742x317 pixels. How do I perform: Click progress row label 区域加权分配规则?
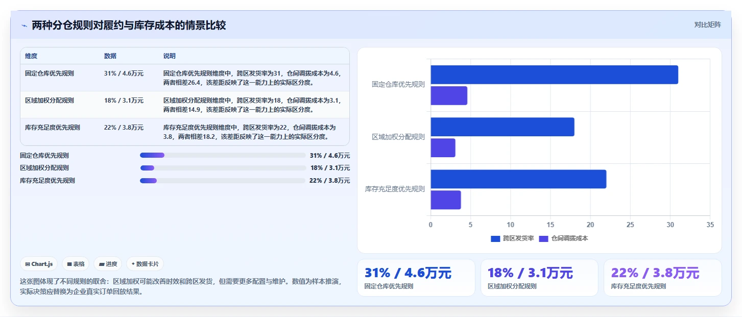(44, 168)
